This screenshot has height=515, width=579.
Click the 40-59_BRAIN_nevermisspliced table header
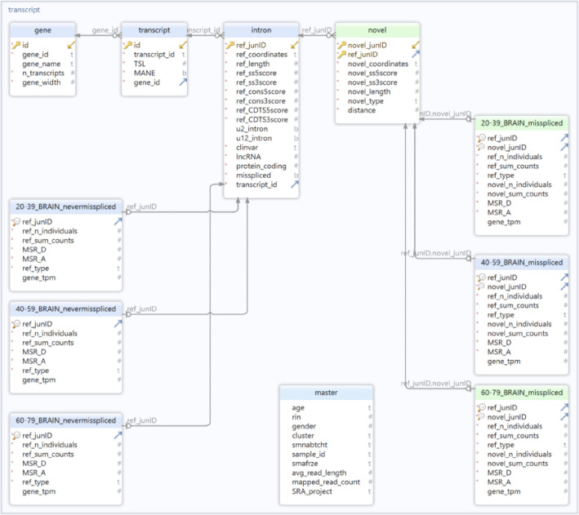point(67,309)
